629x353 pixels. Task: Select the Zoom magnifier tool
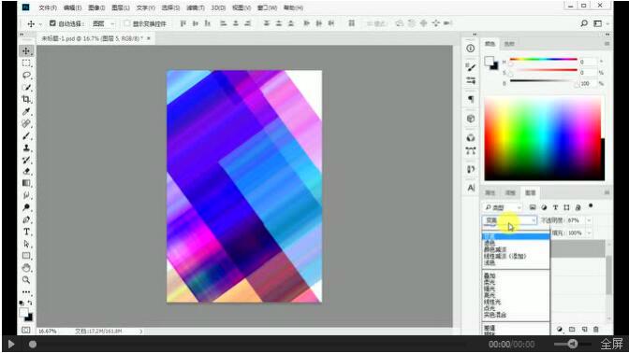pos(26,280)
